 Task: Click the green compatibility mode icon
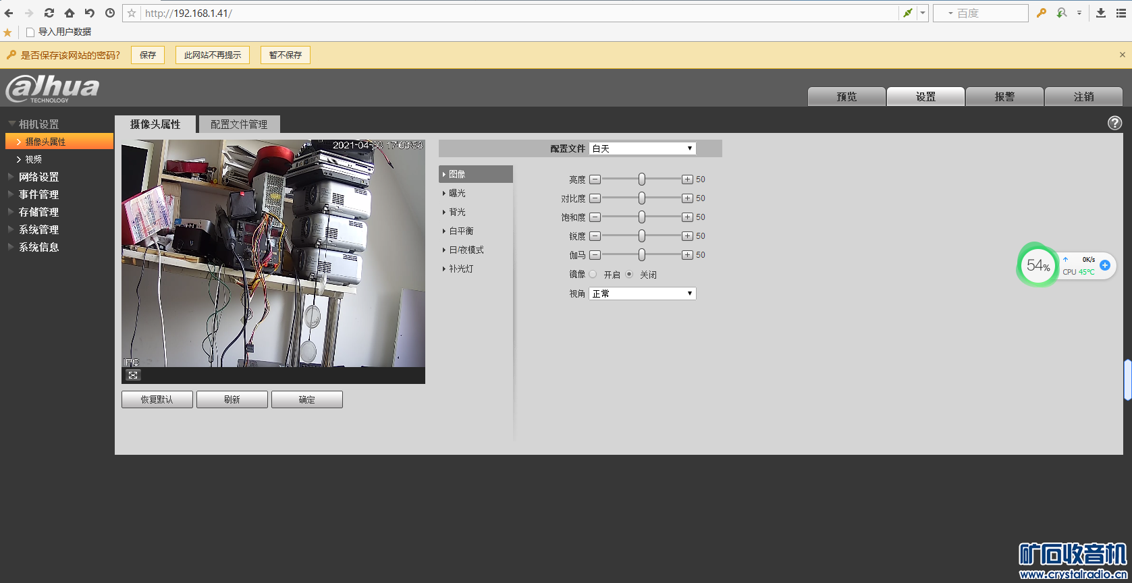pyautogui.click(x=908, y=13)
